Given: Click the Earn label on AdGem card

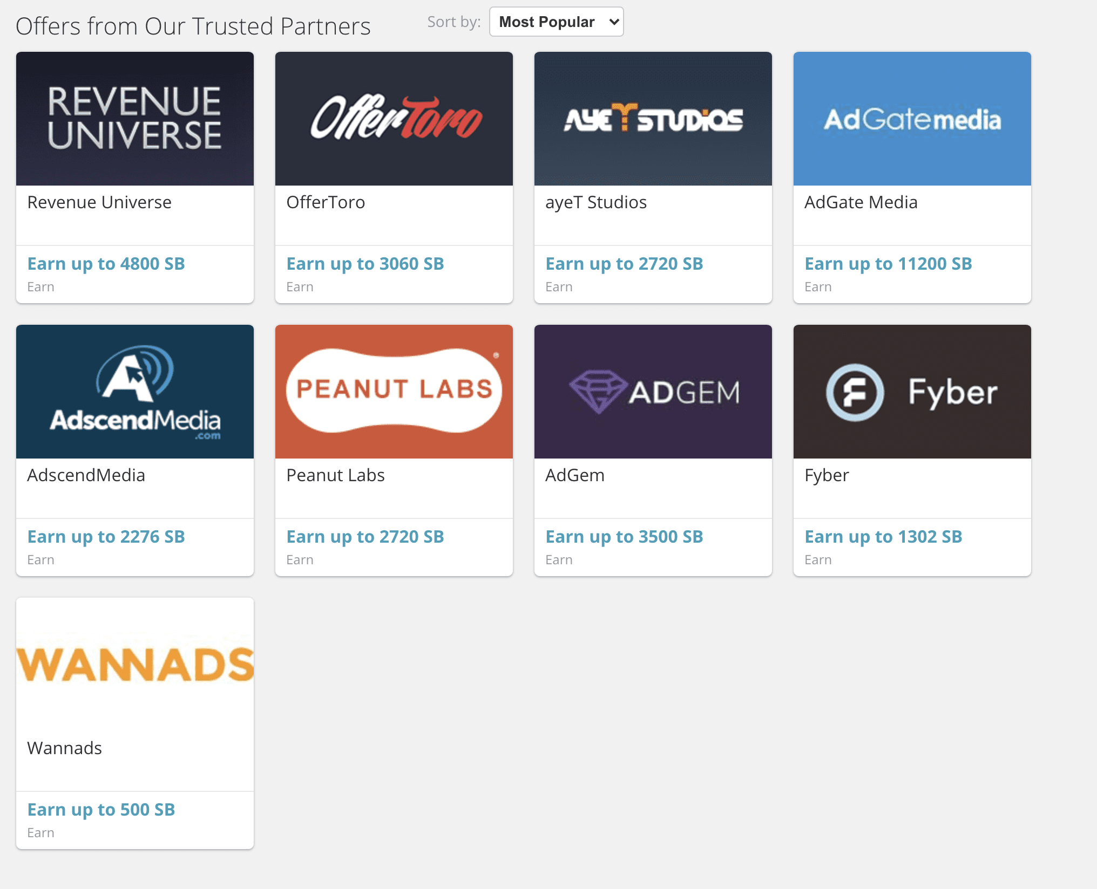Looking at the screenshot, I should [559, 560].
